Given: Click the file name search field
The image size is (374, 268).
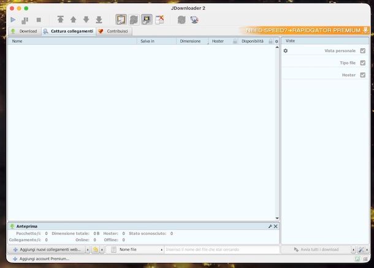Looking at the screenshot, I should coord(221,250).
